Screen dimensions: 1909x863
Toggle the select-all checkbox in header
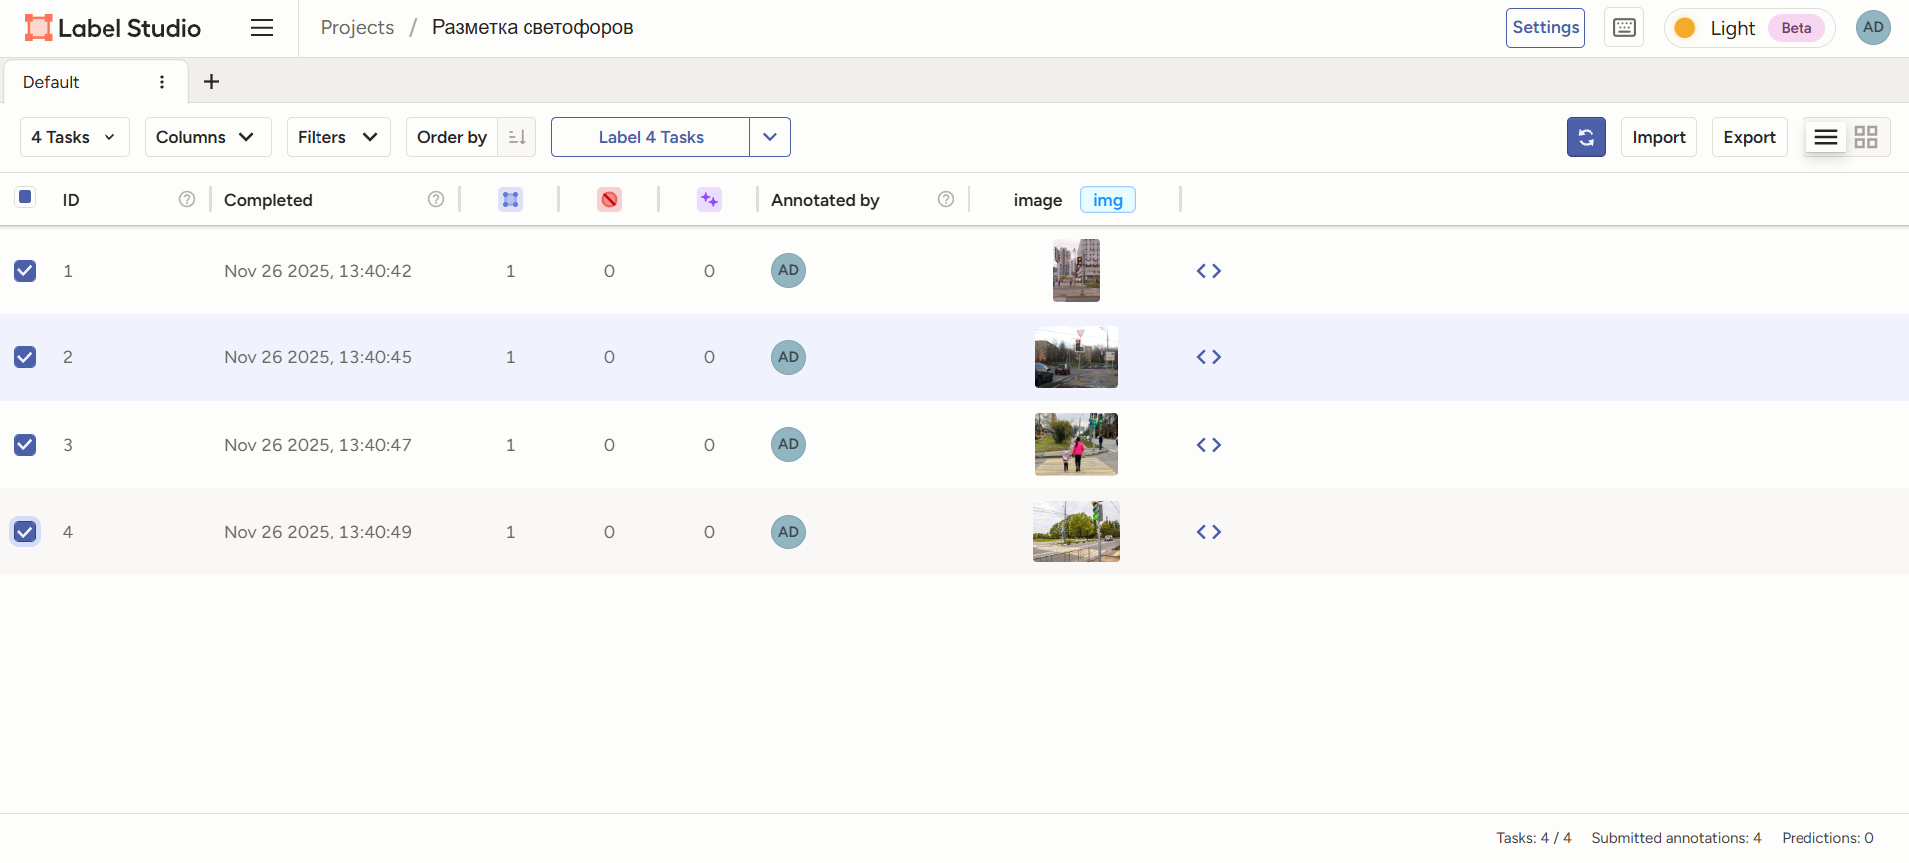25,197
